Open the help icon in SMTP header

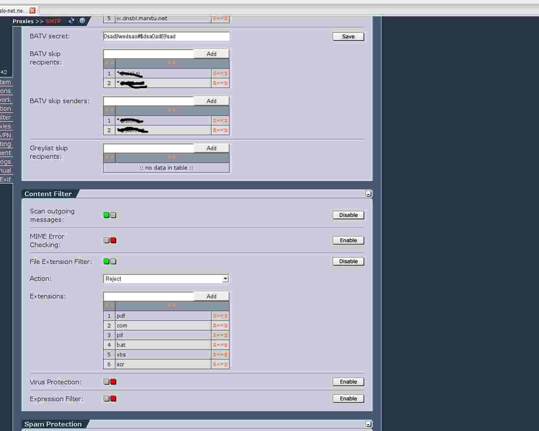[82, 21]
